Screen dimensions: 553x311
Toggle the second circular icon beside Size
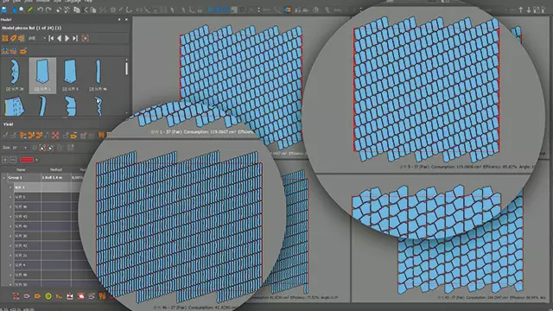(51, 148)
